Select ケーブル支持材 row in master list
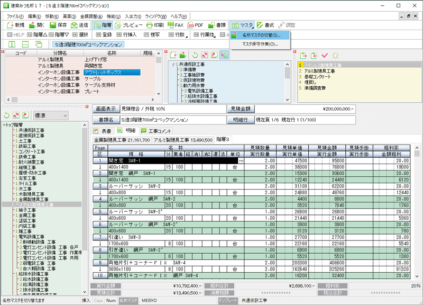The image size is (423, 305). pos(80,85)
